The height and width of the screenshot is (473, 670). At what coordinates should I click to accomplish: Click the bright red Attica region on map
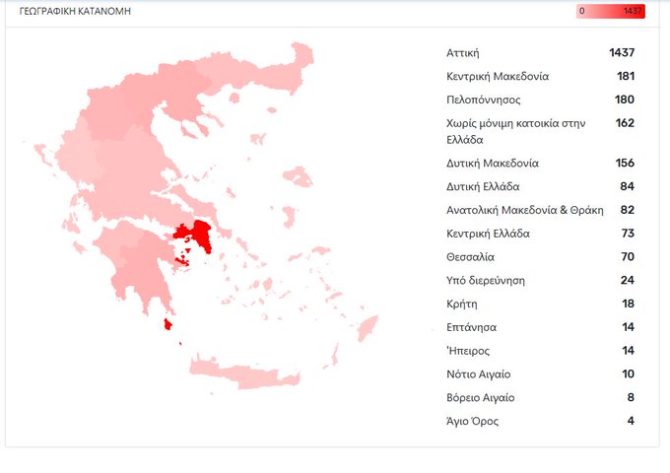(202, 233)
